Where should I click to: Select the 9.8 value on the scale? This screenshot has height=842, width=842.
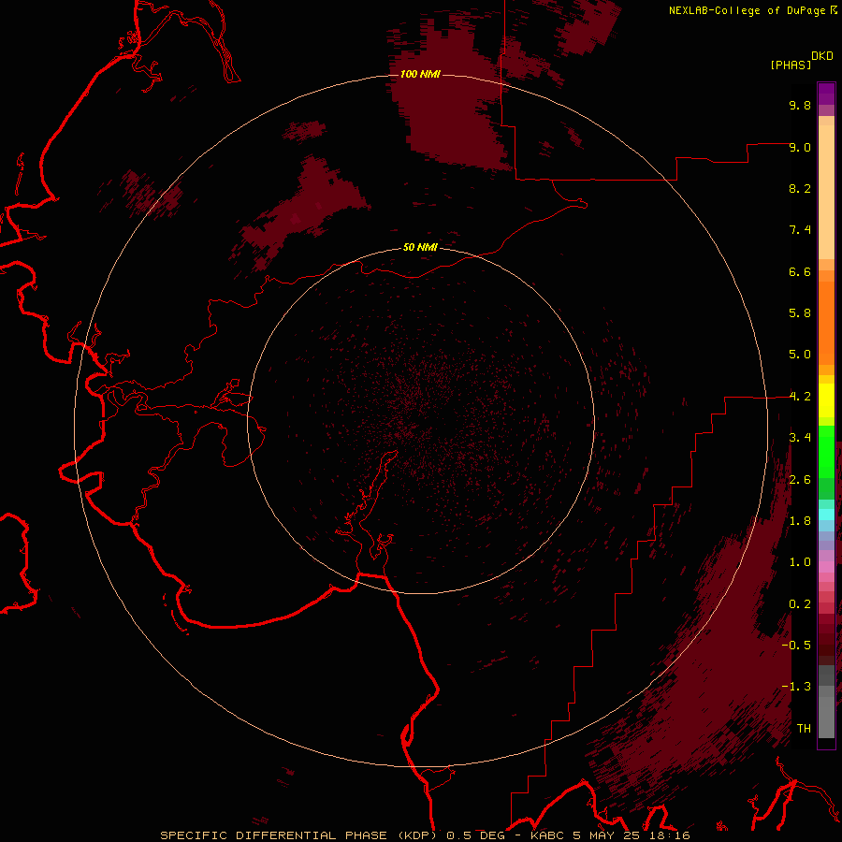tap(800, 105)
